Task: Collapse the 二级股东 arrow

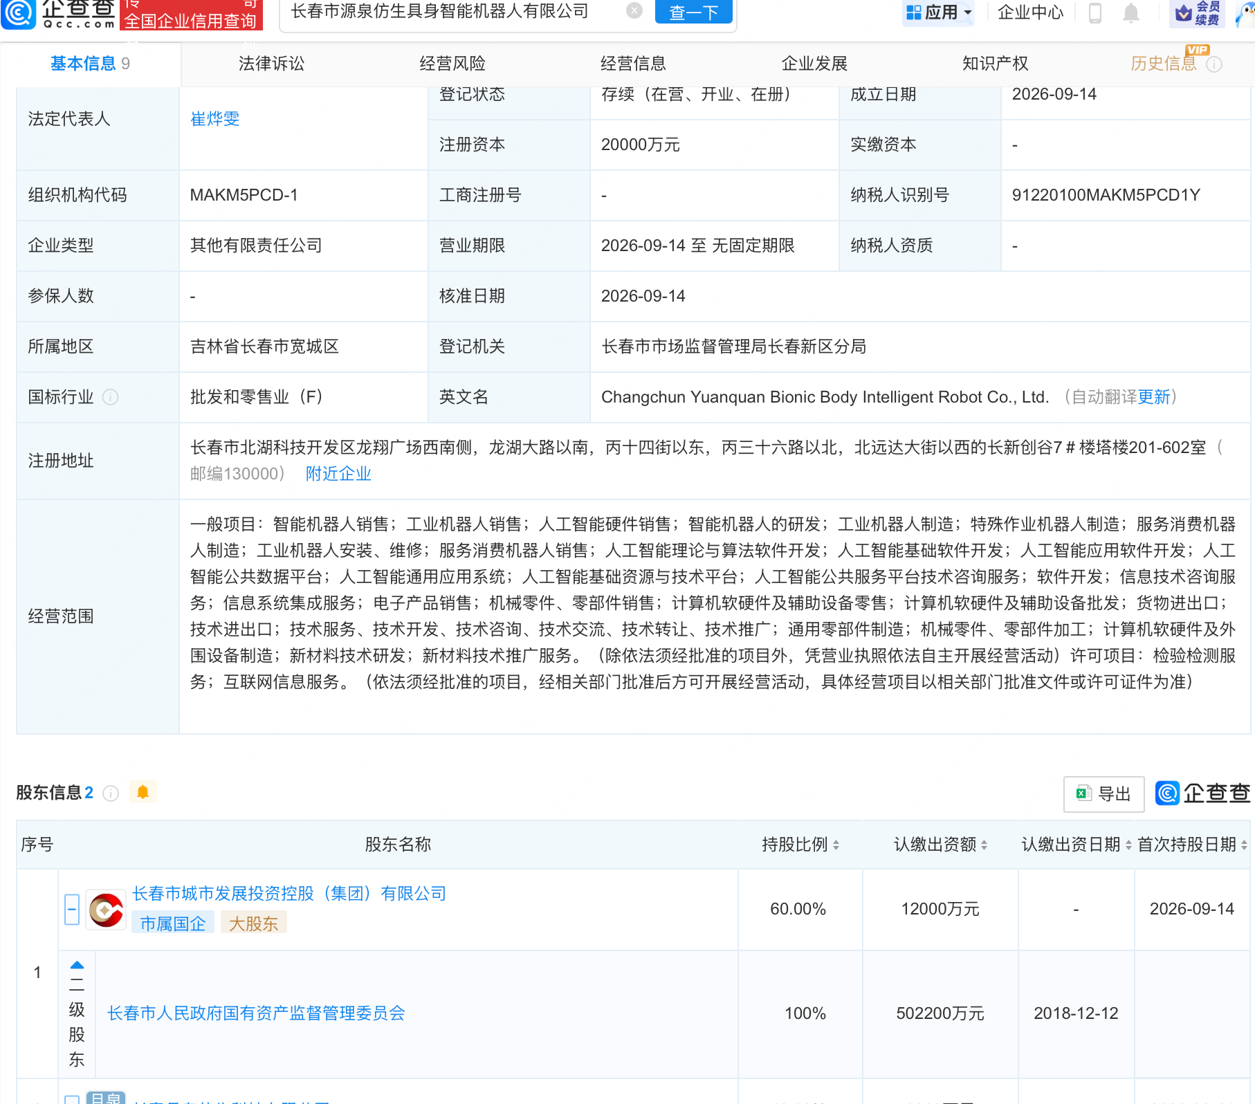Action: coord(77,965)
